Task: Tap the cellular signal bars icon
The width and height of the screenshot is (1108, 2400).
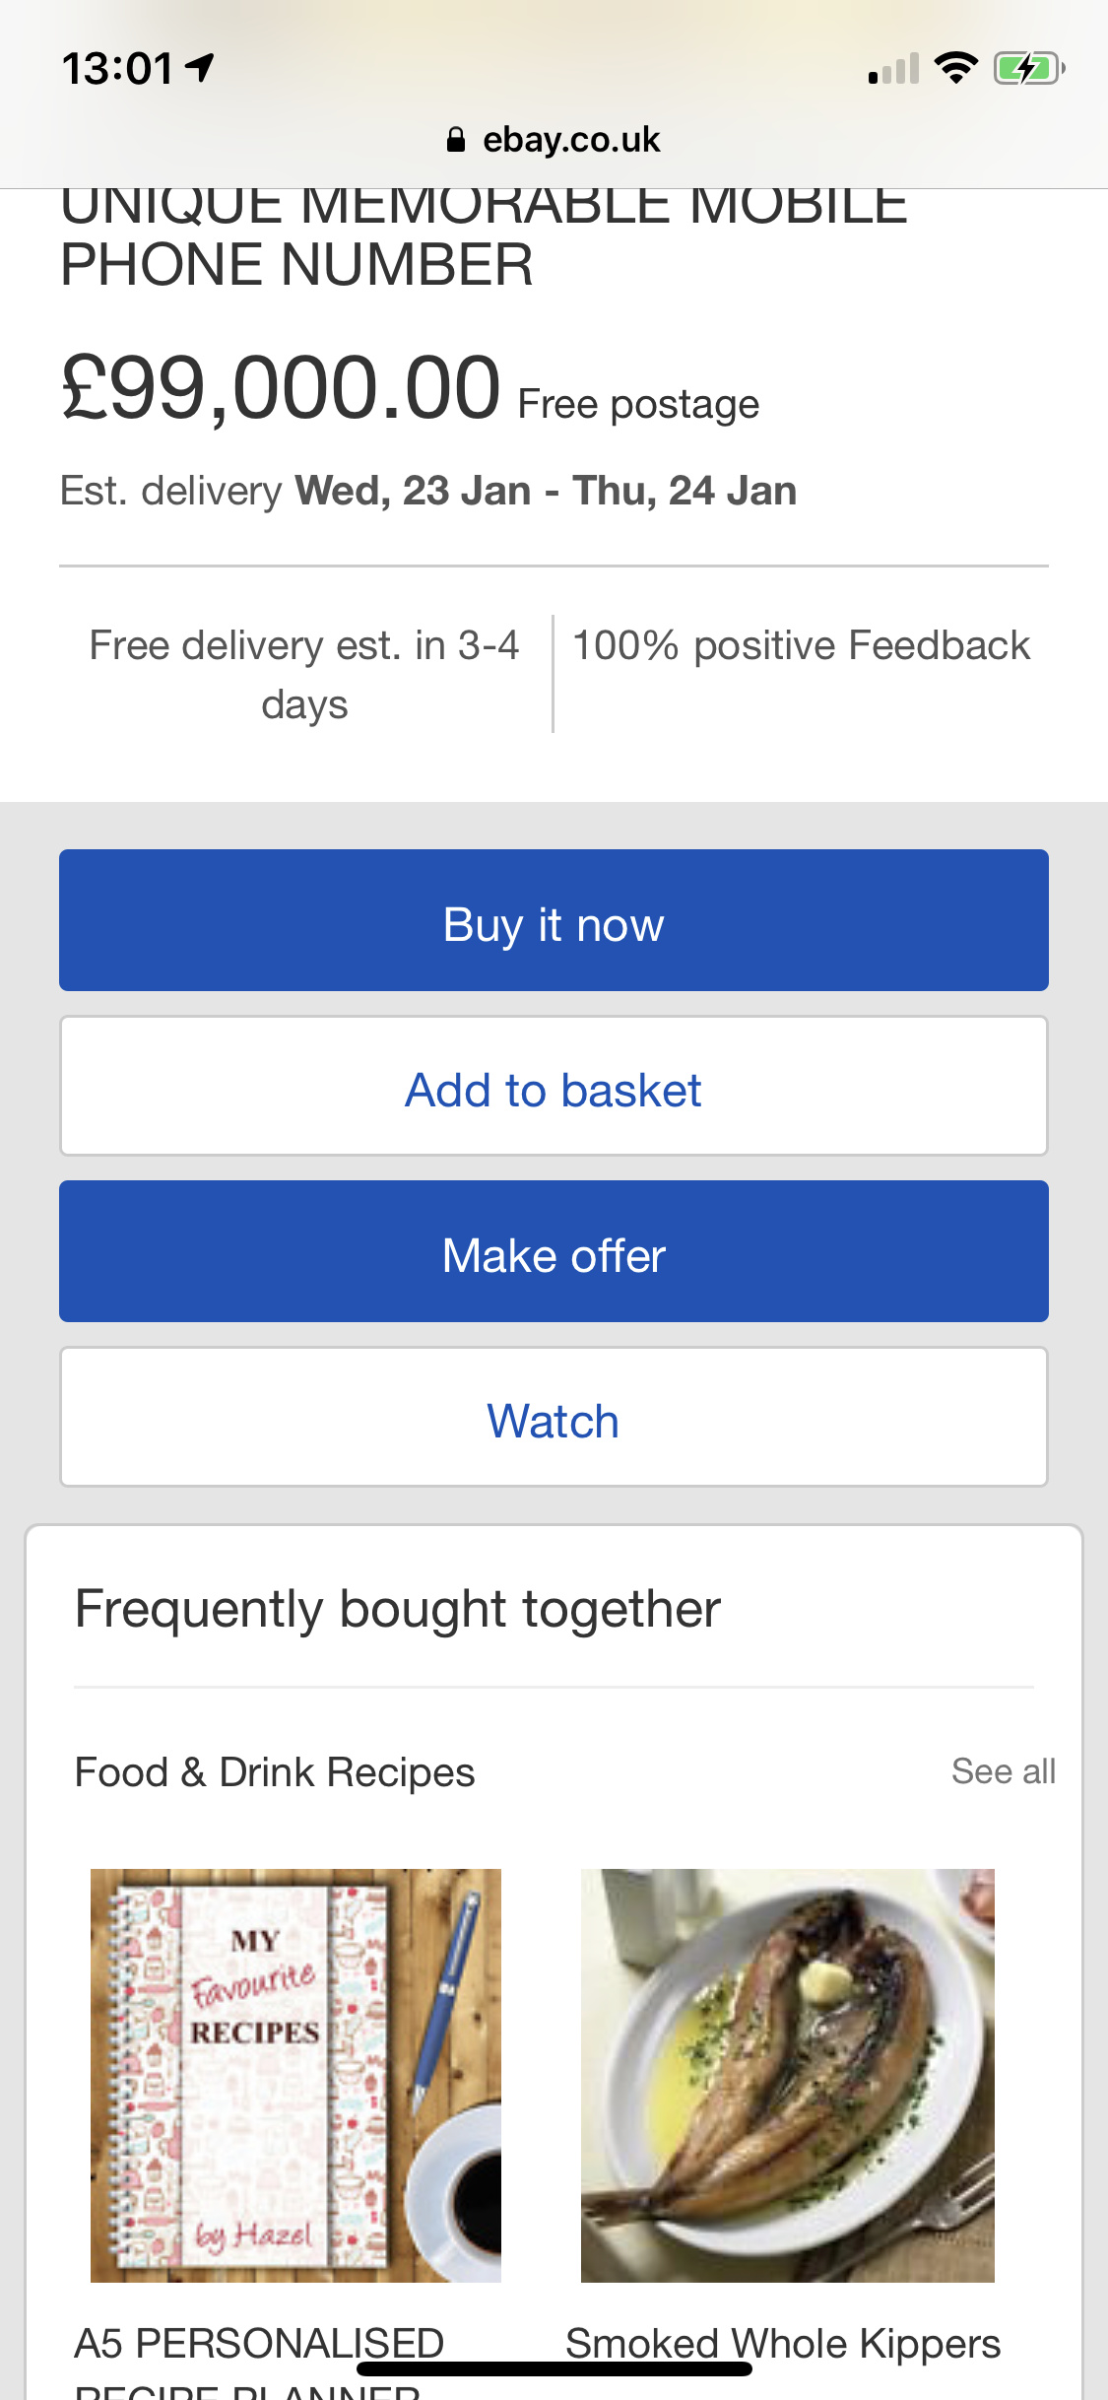Action: [x=893, y=70]
